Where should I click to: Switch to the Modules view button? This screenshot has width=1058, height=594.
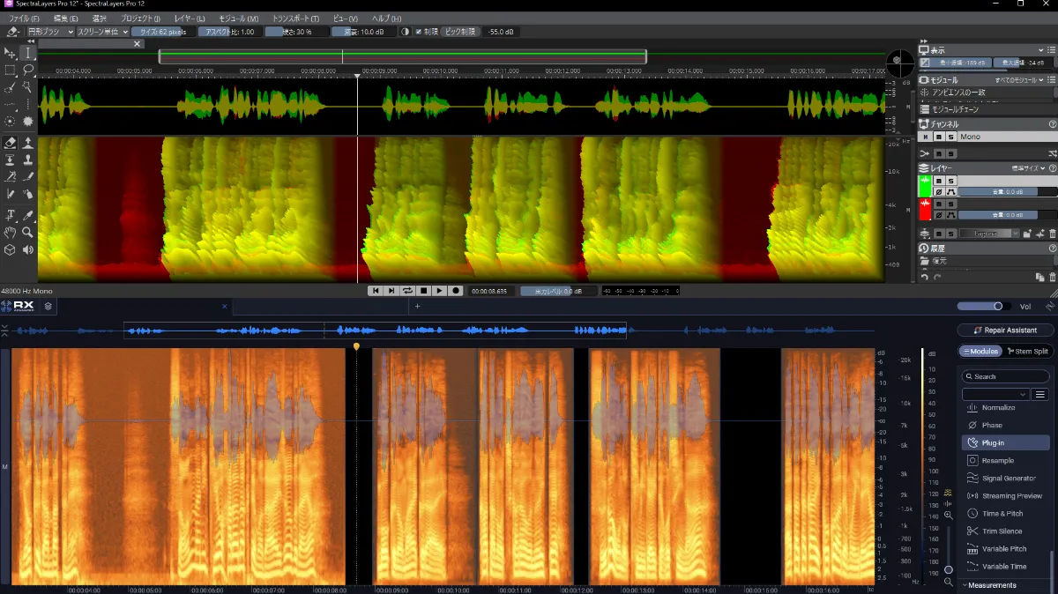(979, 352)
